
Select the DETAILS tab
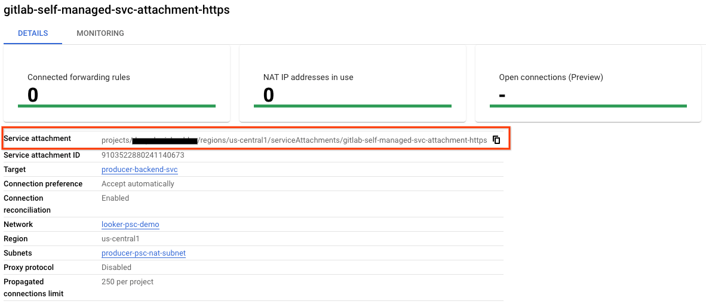[x=33, y=33]
